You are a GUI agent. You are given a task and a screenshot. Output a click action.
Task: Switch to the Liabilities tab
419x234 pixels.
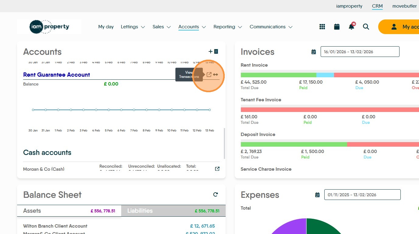click(x=173, y=211)
